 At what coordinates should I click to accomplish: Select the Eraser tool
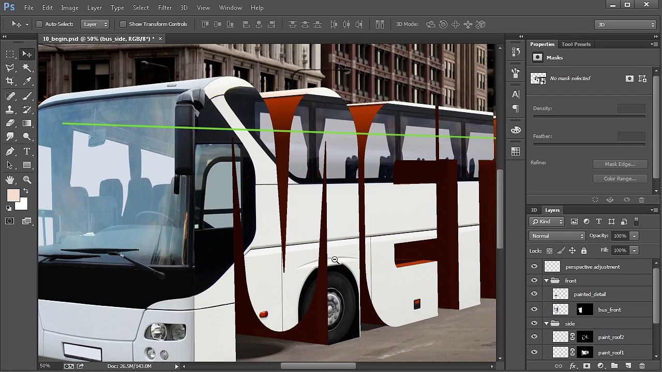(10, 123)
